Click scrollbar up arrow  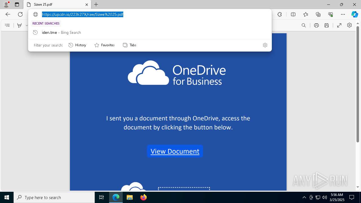pyautogui.click(x=358, y=23)
